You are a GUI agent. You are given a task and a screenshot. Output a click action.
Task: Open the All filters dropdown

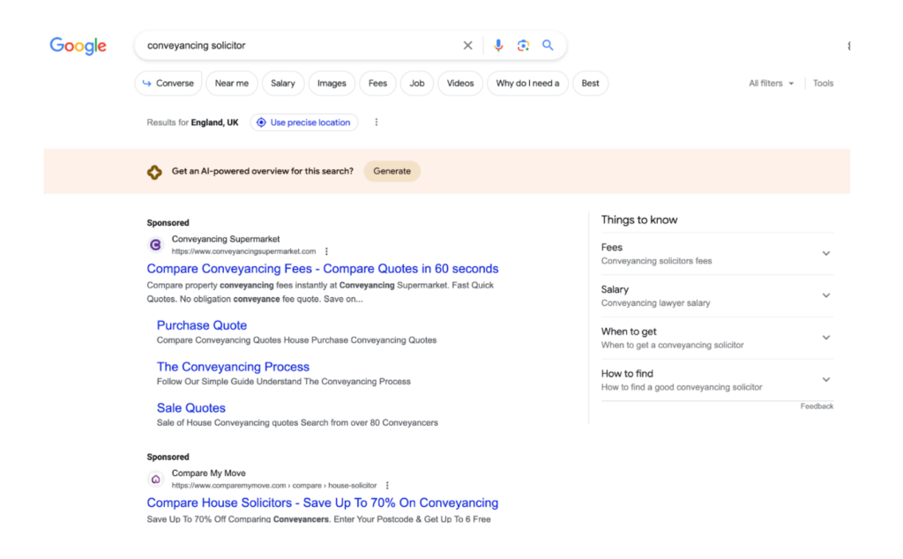(x=771, y=83)
